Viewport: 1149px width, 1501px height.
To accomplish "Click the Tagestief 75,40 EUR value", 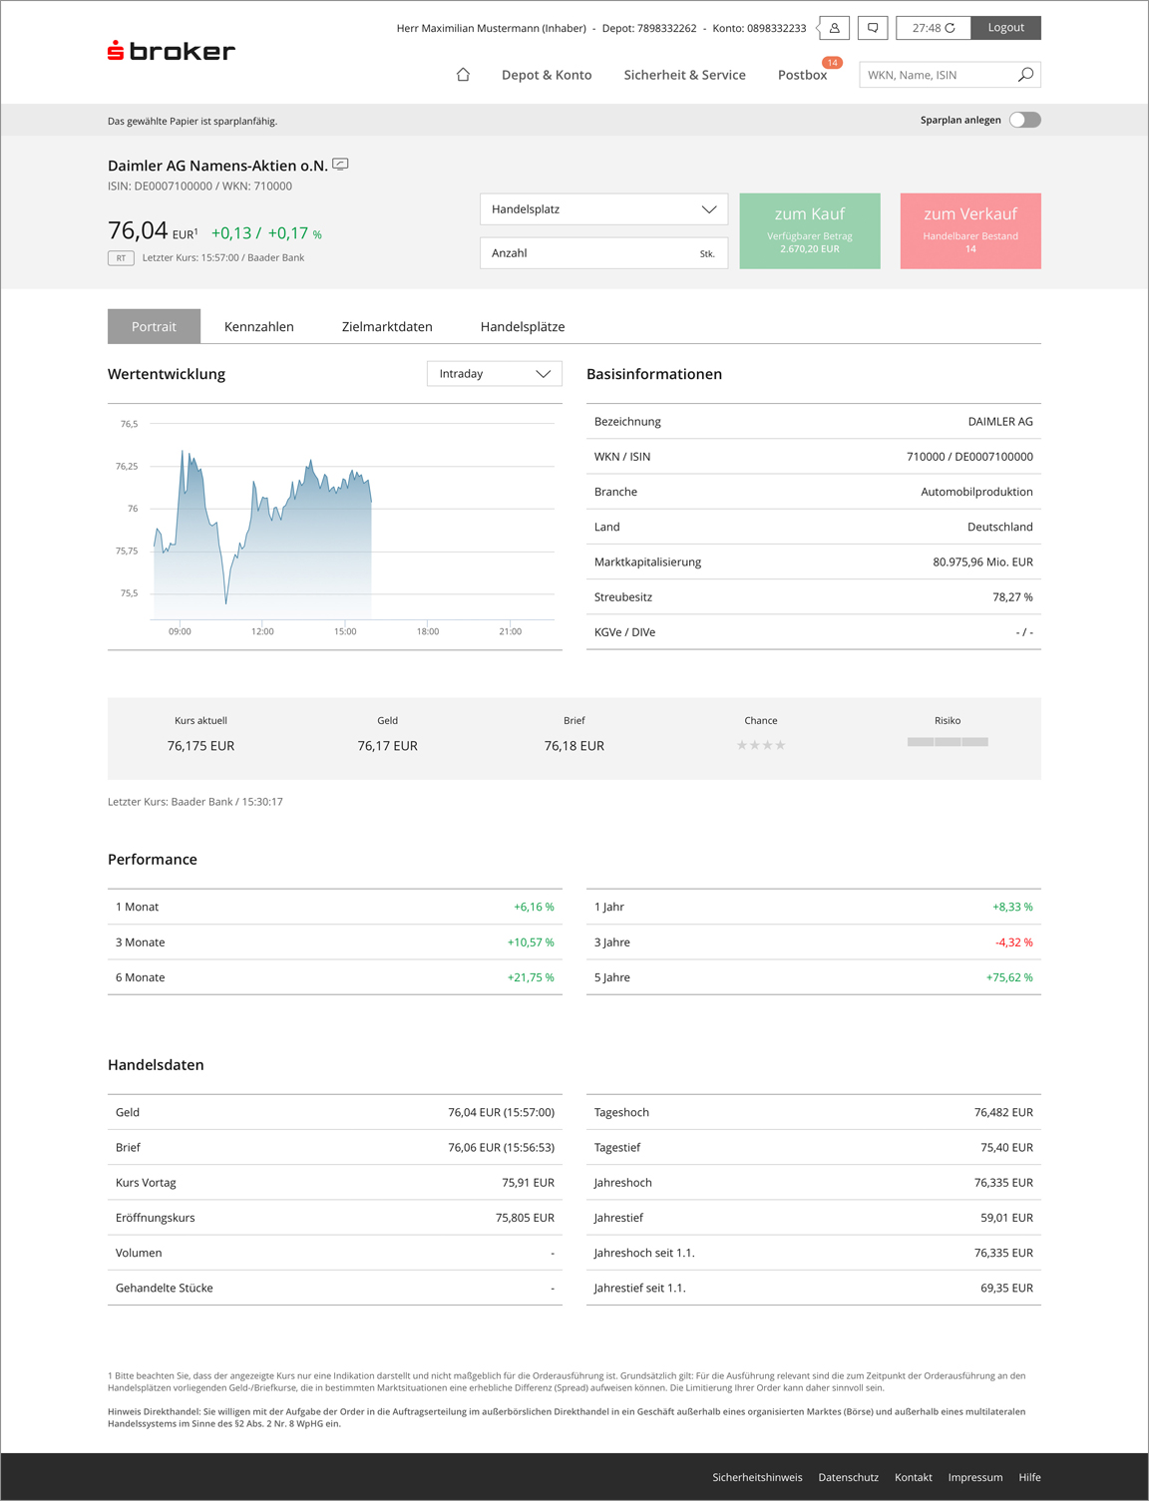I will (x=1006, y=1148).
